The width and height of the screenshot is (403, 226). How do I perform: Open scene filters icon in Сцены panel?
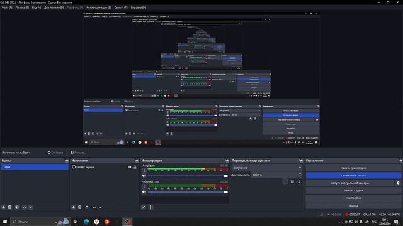[x=17, y=207]
